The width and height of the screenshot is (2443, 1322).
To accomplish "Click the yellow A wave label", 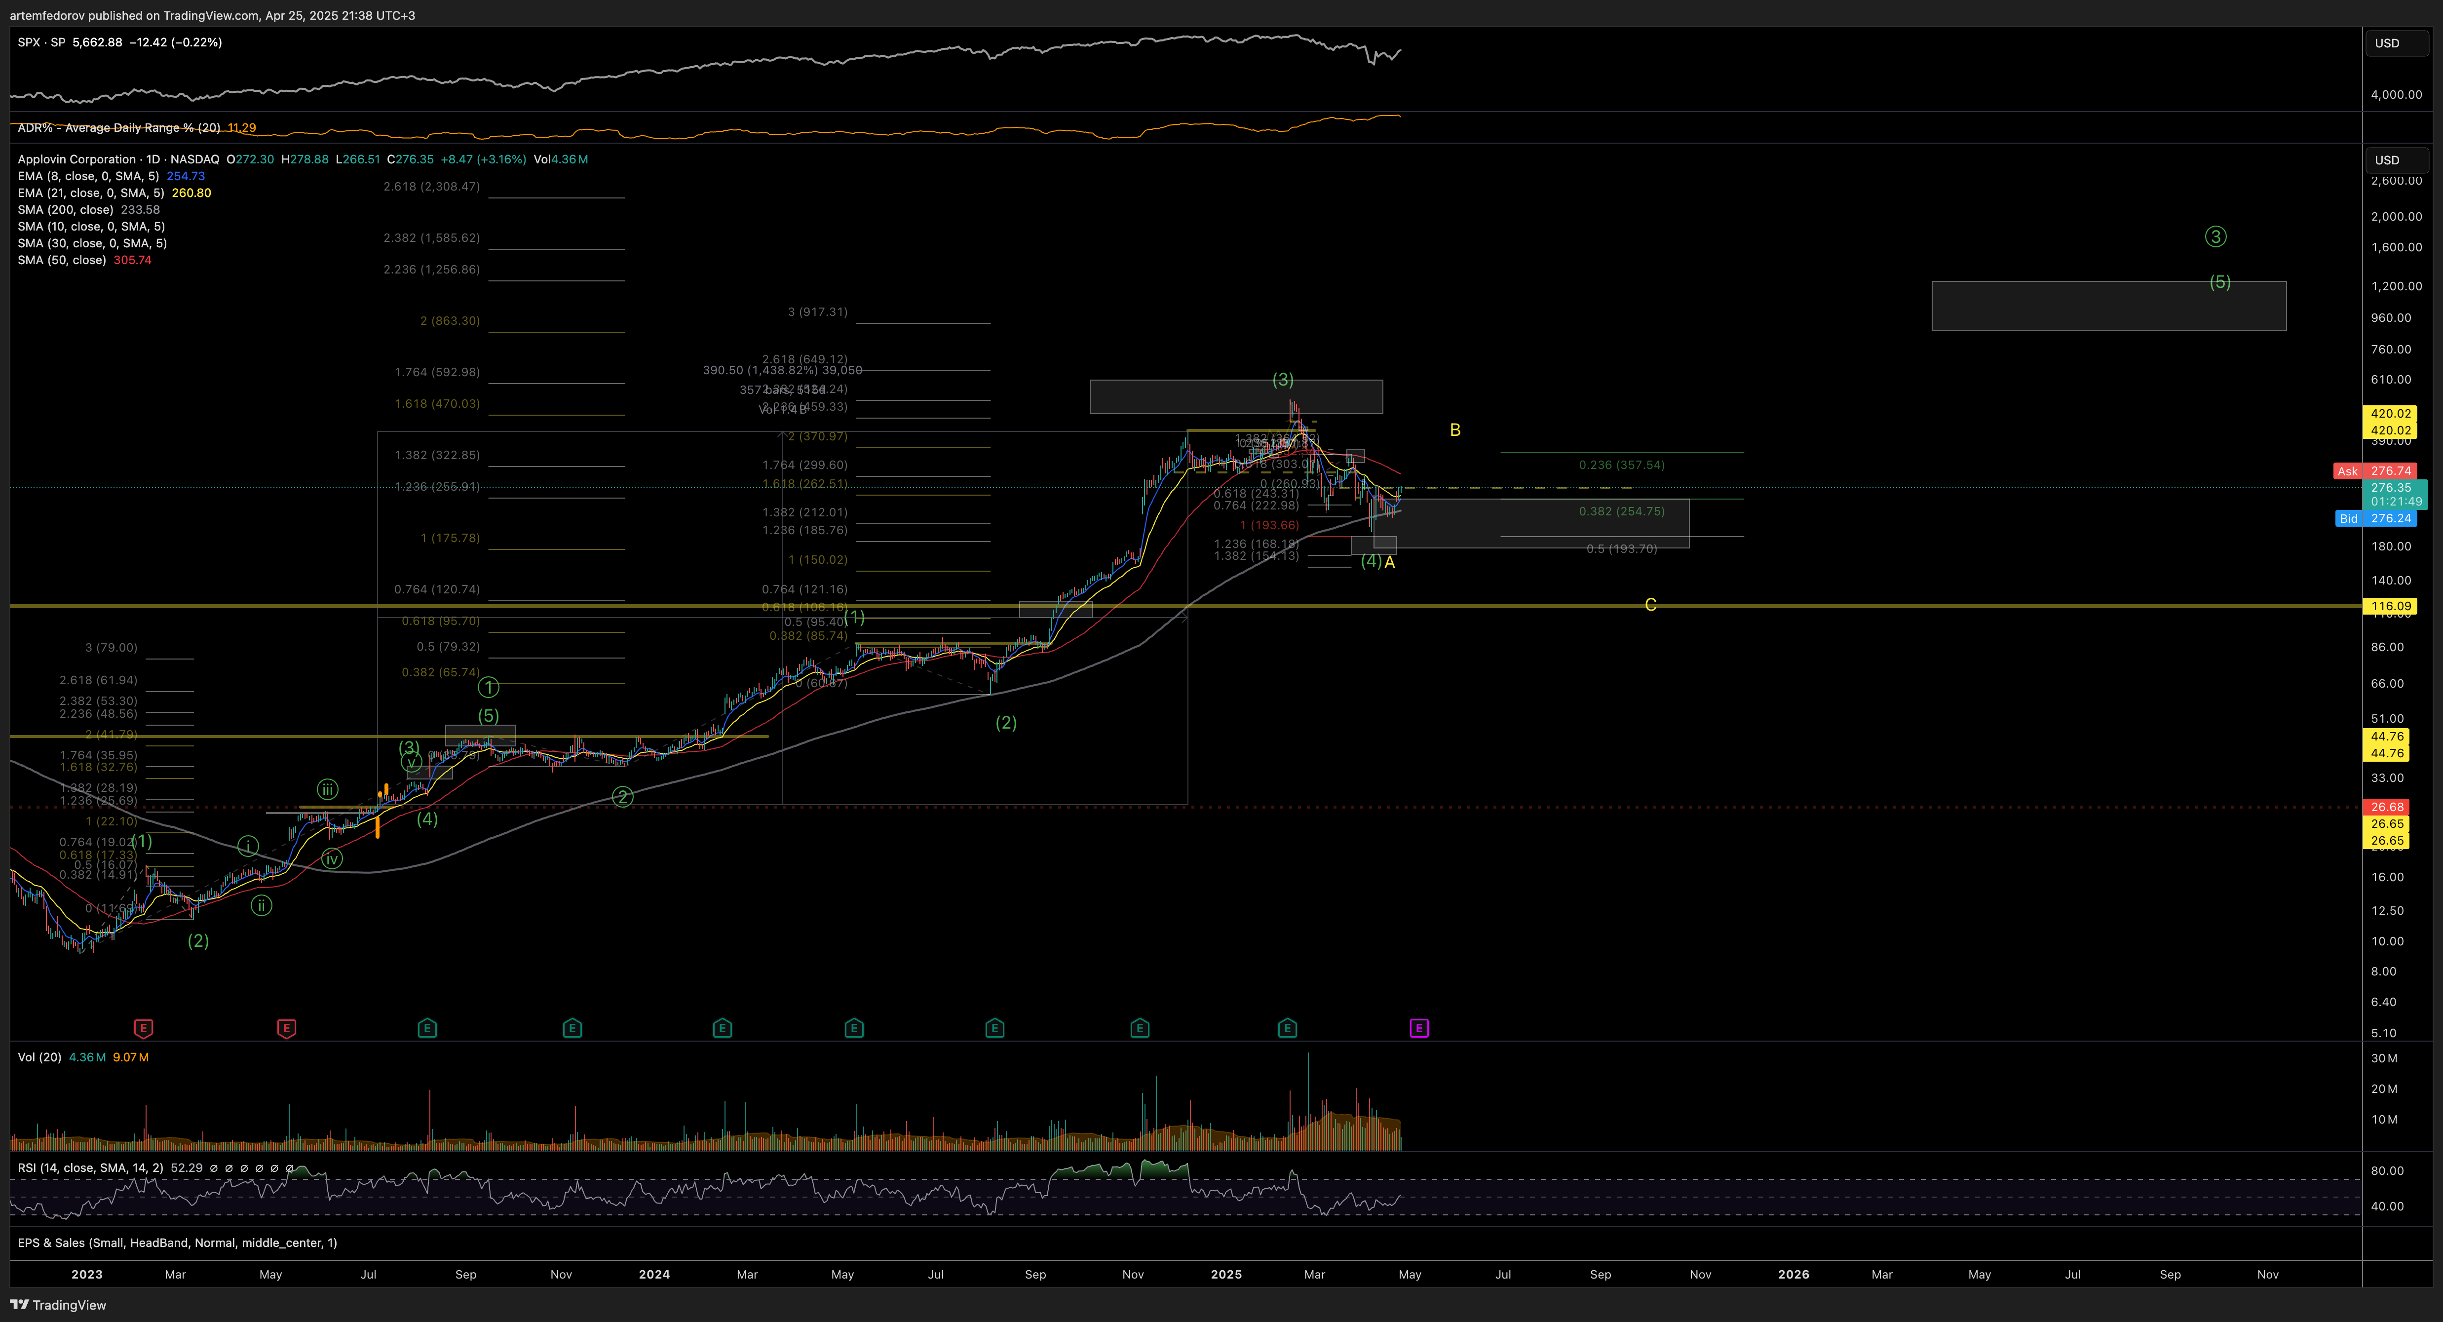I will click(x=1389, y=562).
